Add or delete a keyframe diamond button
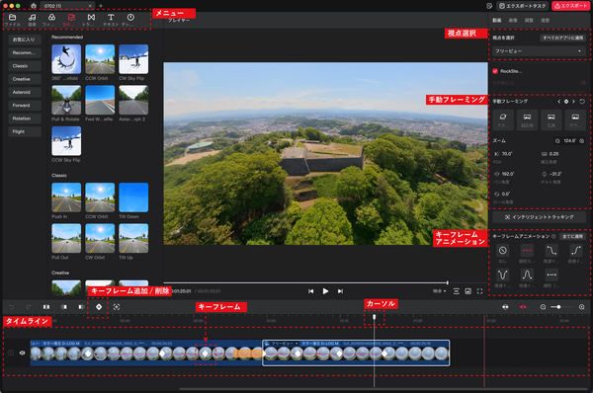 tap(99, 307)
